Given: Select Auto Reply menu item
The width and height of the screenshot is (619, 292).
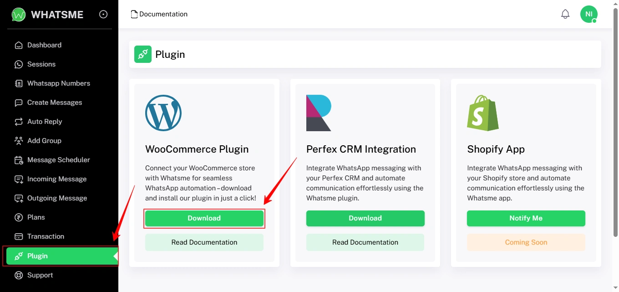Looking at the screenshot, I should tap(44, 122).
